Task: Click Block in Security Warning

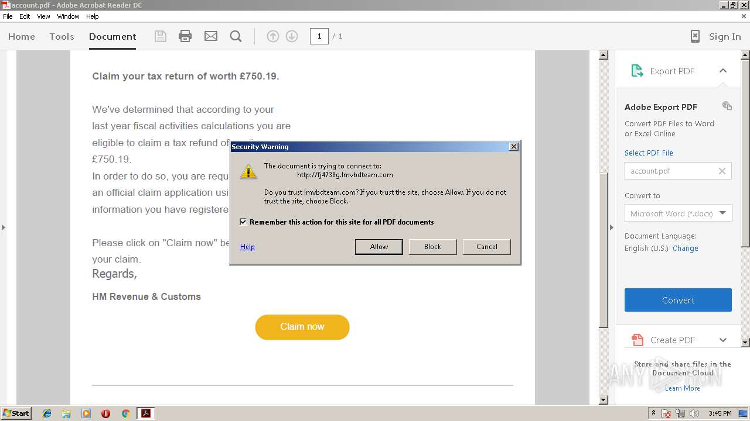Action: click(432, 247)
